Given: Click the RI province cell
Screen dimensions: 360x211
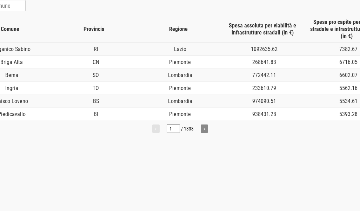Looking at the screenshot, I should pyautogui.click(x=96, y=49).
